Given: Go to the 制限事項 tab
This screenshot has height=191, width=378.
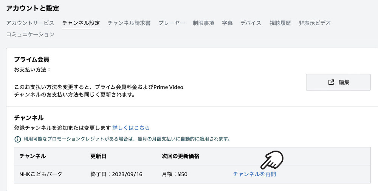Looking at the screenshot, I should pyautogui.click(x=203, y=23).
